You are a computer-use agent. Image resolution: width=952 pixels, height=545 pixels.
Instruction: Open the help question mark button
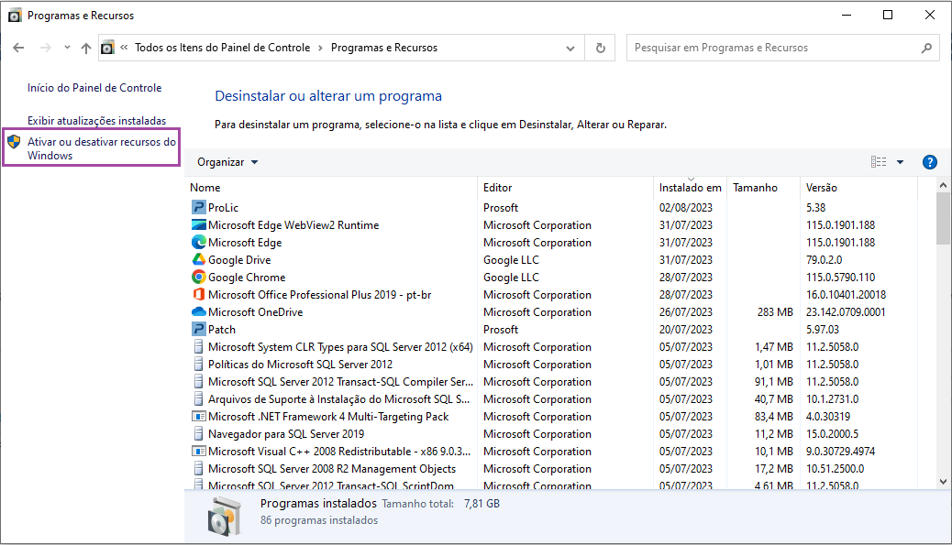click(930, 162)
